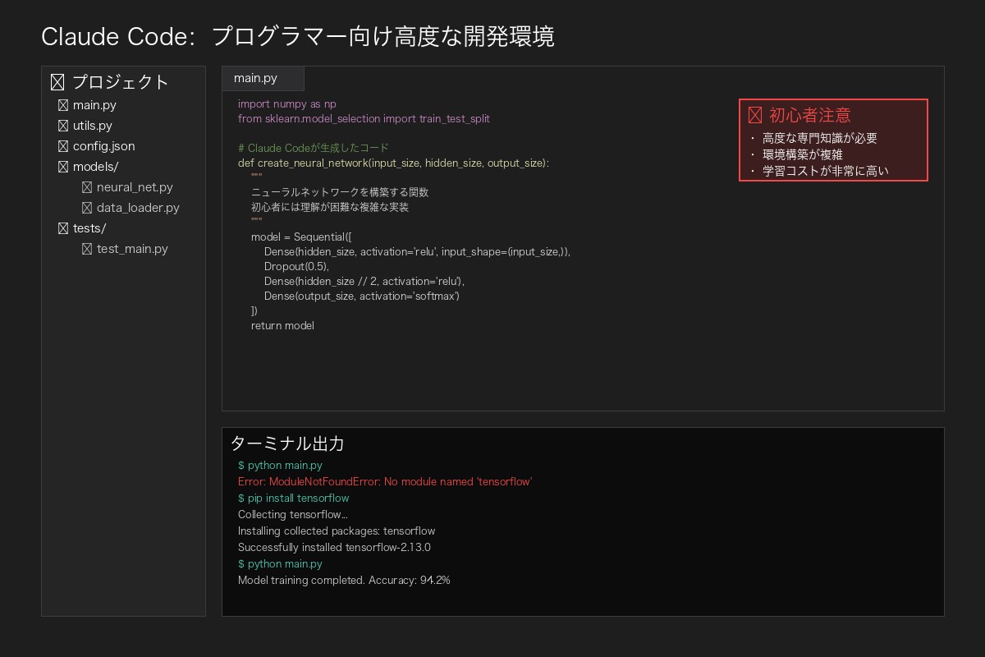Open config.json in the project tree
Image resolution: width=985 pixels, height=657 pixels.
104,146
